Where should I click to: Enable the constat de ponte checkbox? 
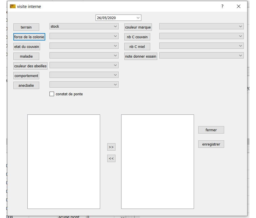52,94
